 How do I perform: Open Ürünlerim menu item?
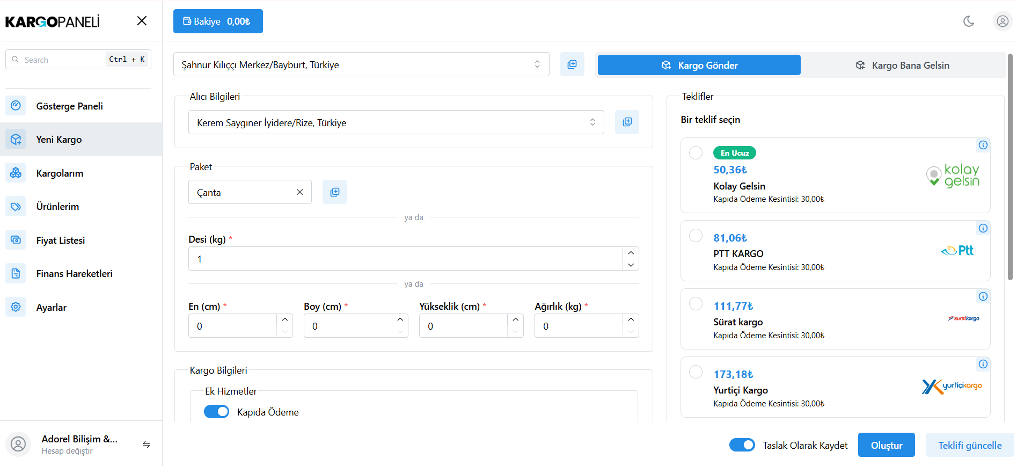81,206
